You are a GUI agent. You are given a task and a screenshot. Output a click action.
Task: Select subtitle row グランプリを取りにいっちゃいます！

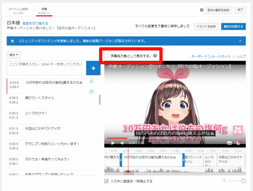(52, 147)
